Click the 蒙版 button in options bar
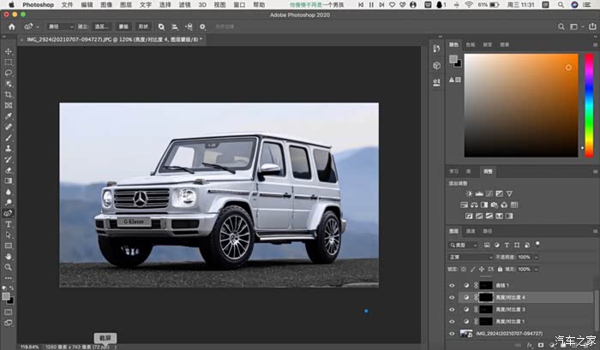This screenshot has height=350, width=600. [x=123, y=27]
